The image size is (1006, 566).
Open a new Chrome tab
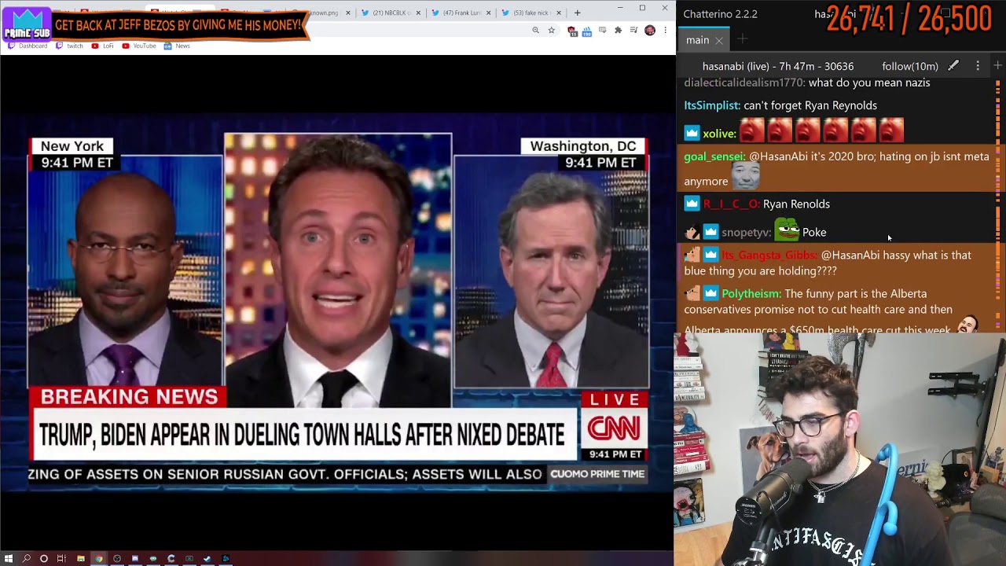tap(577, 13)
